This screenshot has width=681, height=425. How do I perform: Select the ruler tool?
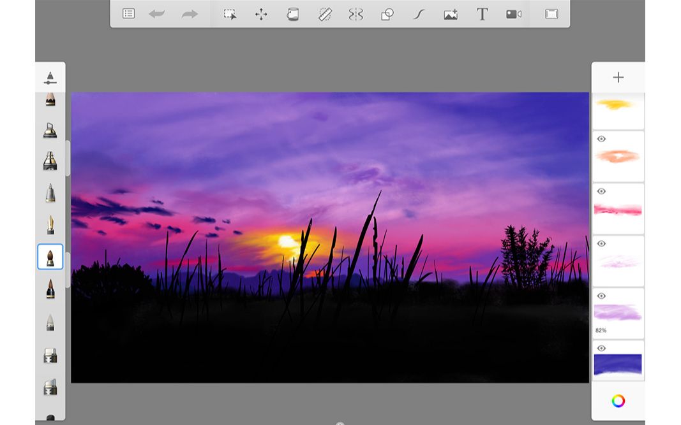pyautogui.click(x=325, y=13)
